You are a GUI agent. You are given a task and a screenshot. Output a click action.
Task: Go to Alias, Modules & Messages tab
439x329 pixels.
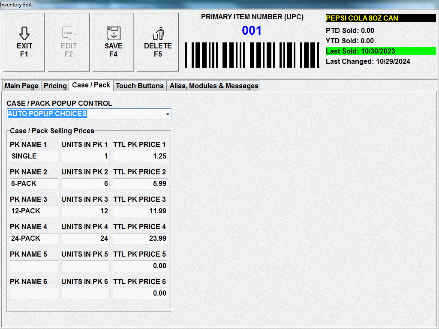[214, 86]
